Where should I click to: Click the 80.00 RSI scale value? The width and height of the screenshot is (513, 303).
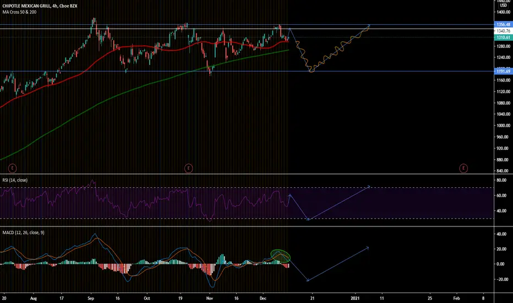[x=501, y=180]
